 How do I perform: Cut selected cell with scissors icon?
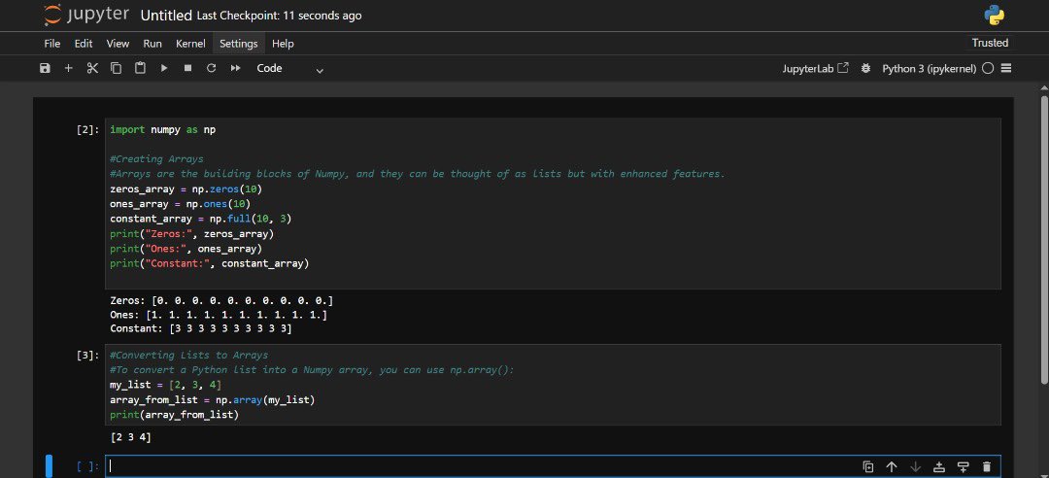tap(92, 68)
